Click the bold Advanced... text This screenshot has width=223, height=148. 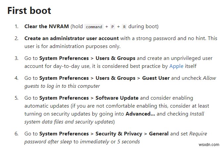click(140, 114)
